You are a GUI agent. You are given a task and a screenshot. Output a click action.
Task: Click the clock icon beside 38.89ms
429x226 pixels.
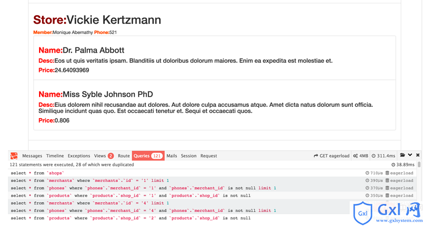point(393,164)
